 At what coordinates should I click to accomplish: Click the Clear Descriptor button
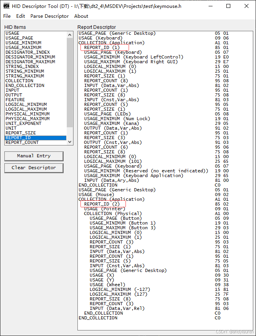coord(34,168)
